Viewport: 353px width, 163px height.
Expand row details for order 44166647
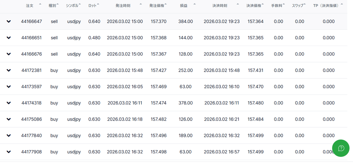point(9,21)
